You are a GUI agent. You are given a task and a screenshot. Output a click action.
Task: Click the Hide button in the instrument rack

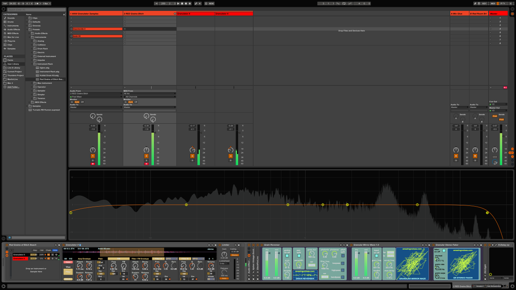pos(55,250)
